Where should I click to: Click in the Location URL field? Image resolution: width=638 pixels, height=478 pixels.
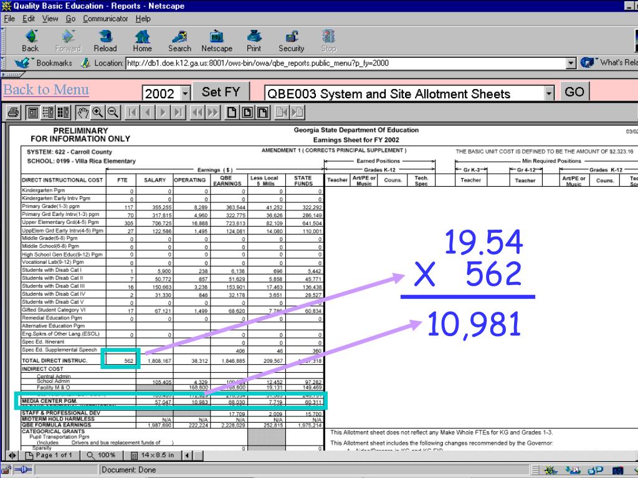[346, 63]
